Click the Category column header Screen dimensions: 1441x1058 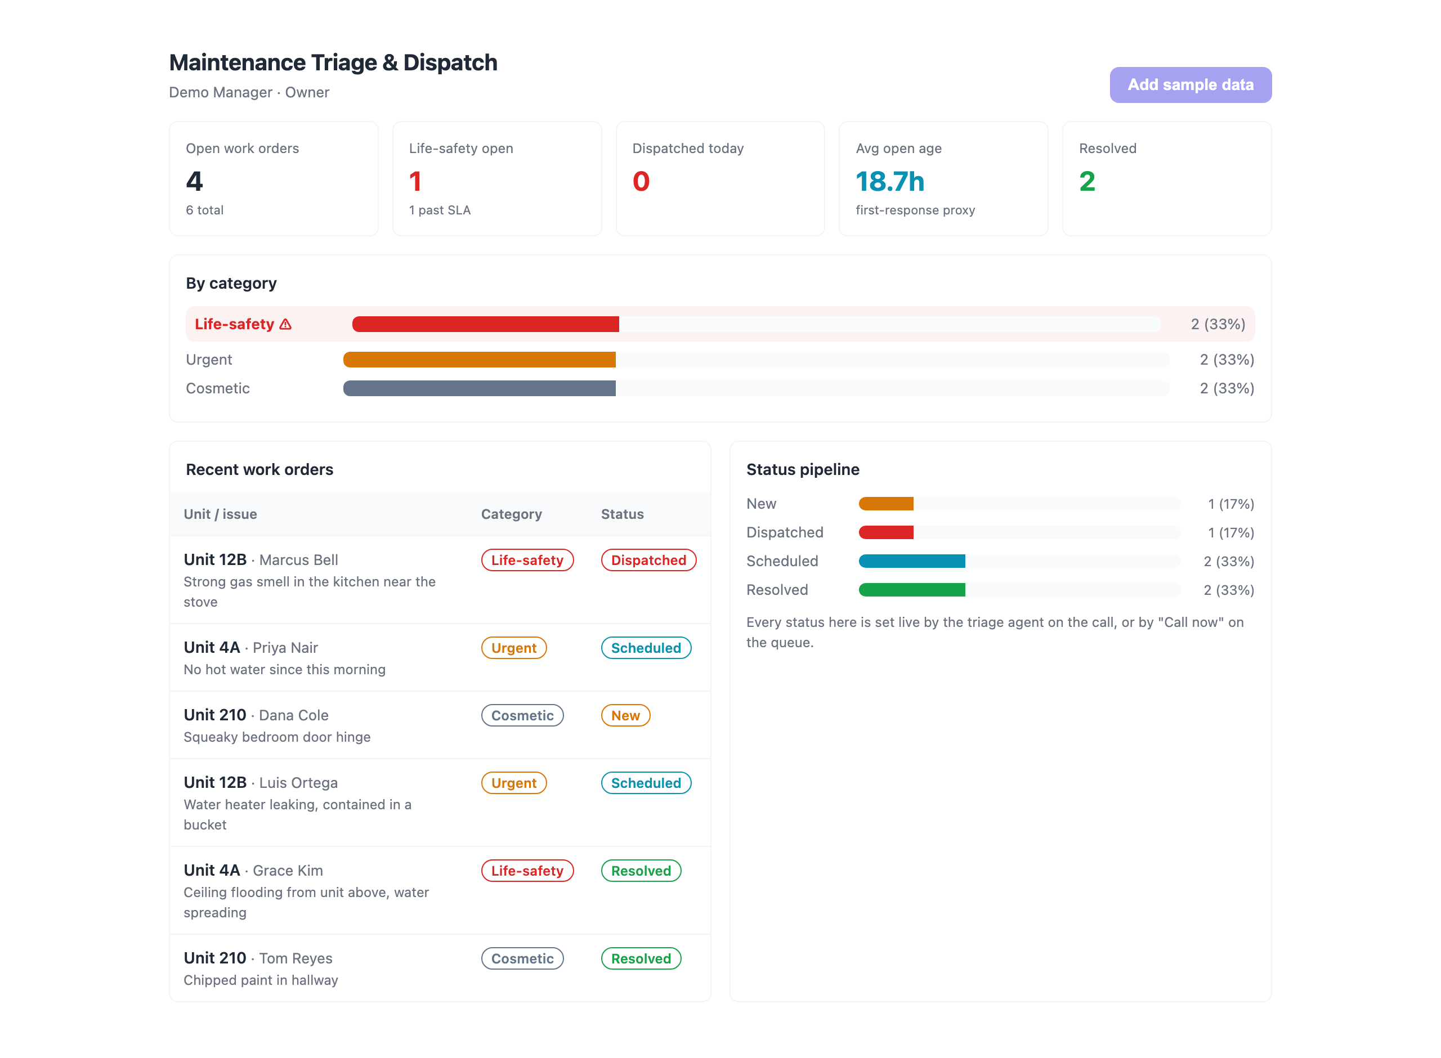512,514
